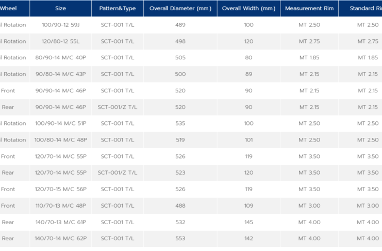Select the overall width value 89
Screen dimensions: 382x251
248,74
